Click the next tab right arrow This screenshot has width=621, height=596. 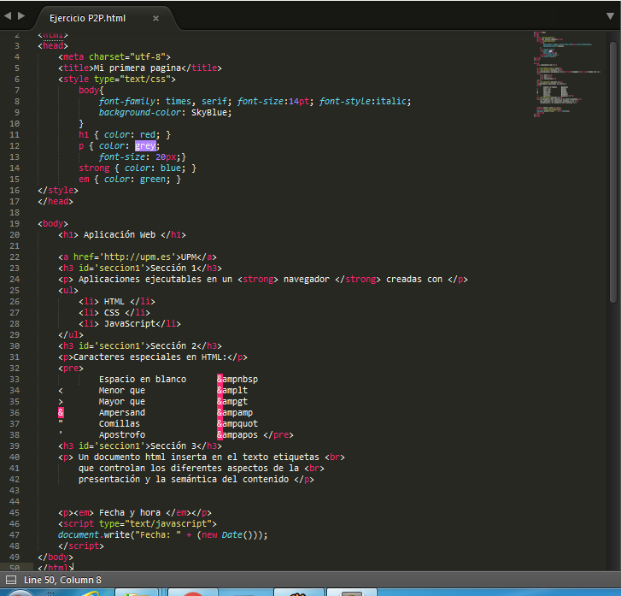pyautogui.click(x=22, y=17)
